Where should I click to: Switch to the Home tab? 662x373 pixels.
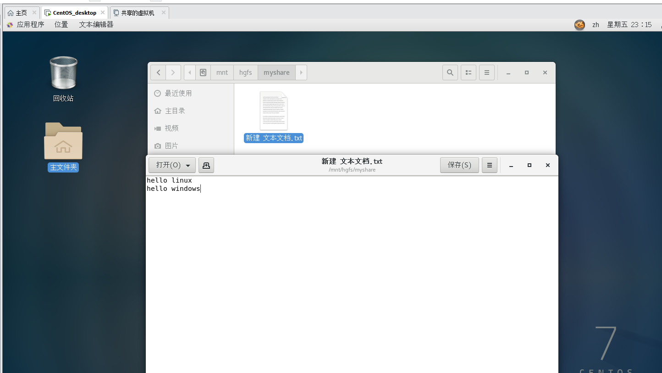pyautogui.click(x=22, y=13)
